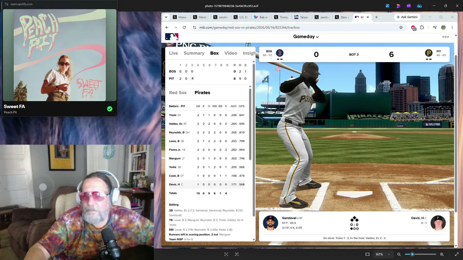Click batter Davis, H headshot photo
463x260 pixels.
pos(438,223)
